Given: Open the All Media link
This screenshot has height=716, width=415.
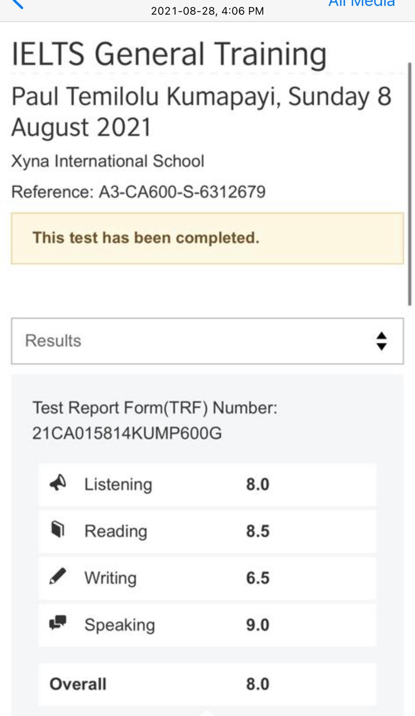Looking at the screenshot, I should (361, 3).
